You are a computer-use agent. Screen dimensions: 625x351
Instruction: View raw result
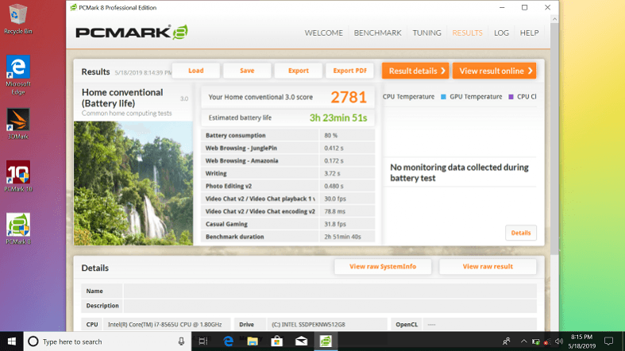[488, 267]
